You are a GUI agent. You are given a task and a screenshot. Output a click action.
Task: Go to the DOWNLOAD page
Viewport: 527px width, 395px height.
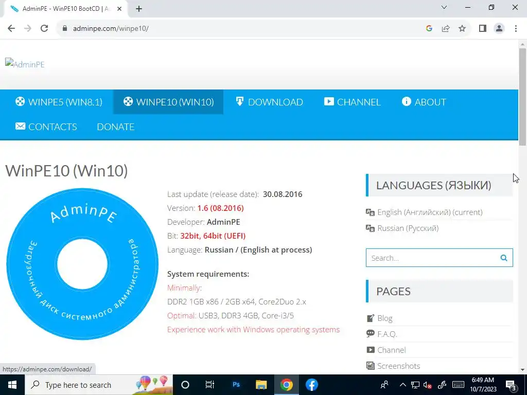tap(269, 102)
